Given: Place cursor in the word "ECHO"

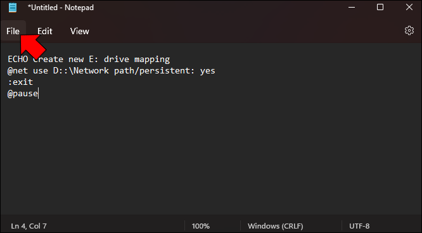Looking at the screenshot, I should tap(18, 59).
